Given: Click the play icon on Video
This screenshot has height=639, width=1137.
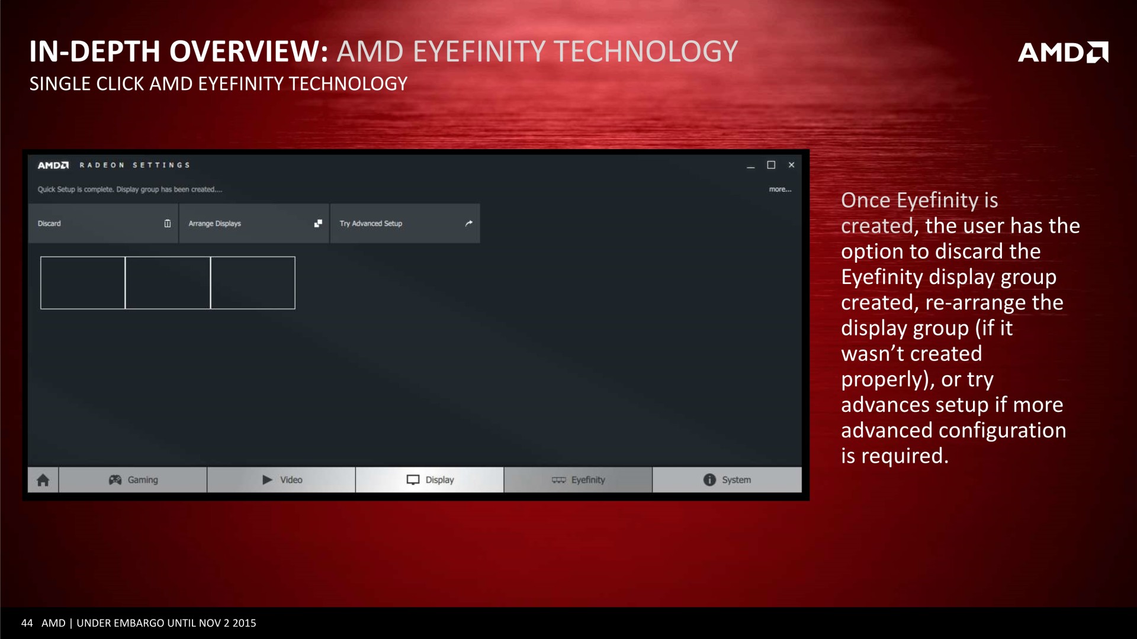Looking at the screenshot, I should coord(267,480).
